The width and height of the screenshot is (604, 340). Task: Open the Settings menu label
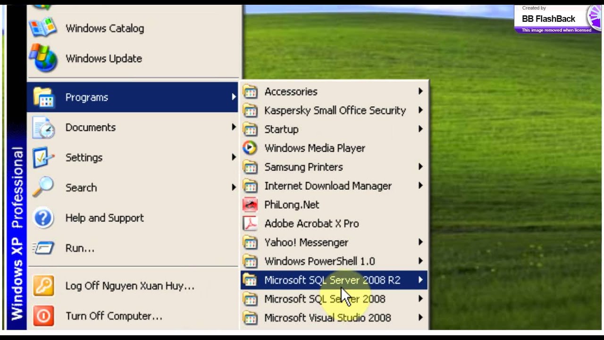[84, 158]
